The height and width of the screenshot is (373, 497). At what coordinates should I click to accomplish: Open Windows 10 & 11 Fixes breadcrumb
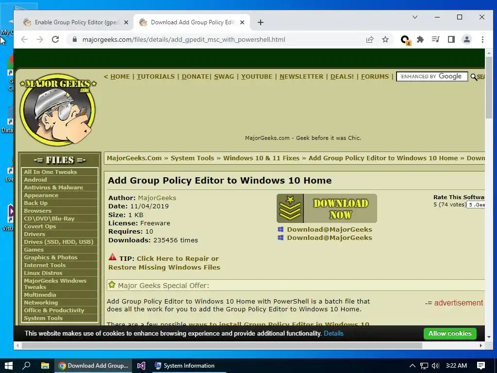tap(261, 158)
